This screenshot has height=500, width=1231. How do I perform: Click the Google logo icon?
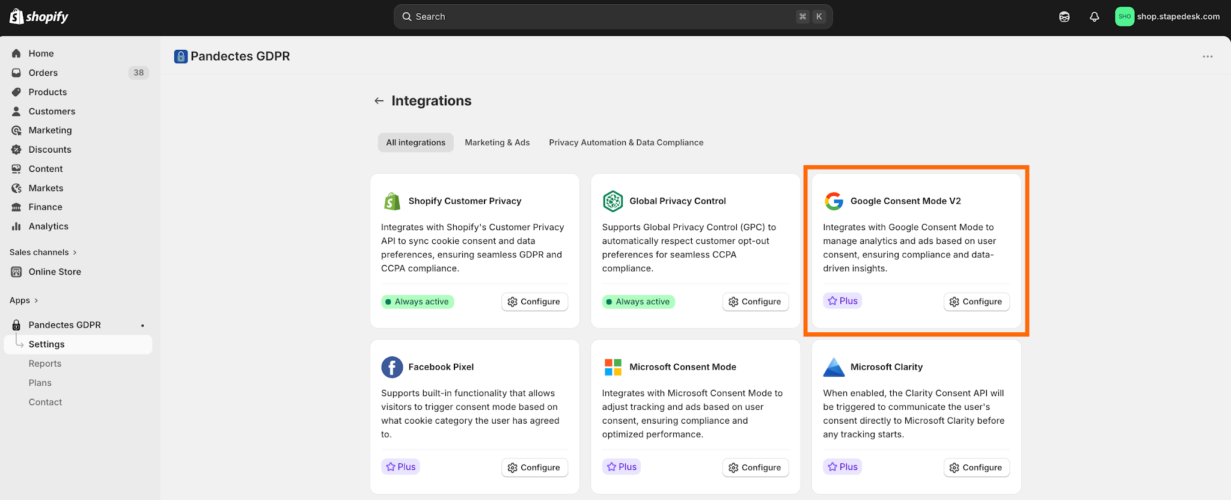[x=834, y=201]
